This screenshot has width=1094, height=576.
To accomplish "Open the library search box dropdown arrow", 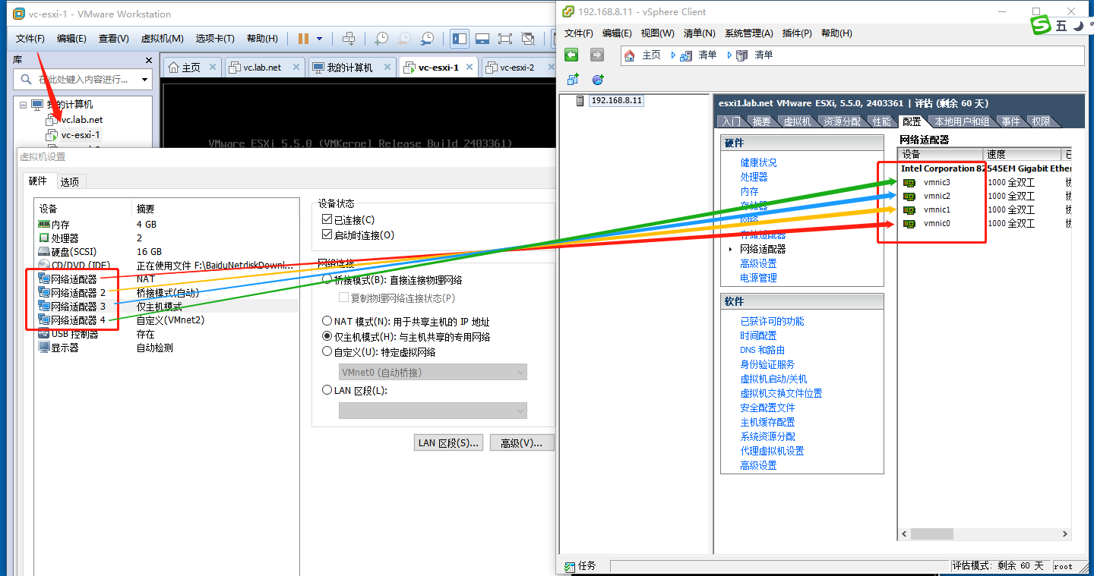I will point(144,79).
